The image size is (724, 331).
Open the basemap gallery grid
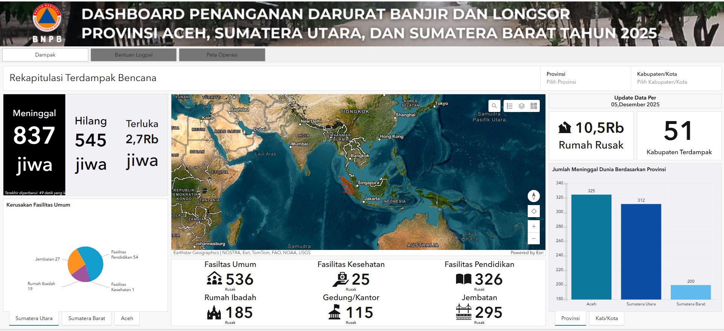tap(534, 106)
